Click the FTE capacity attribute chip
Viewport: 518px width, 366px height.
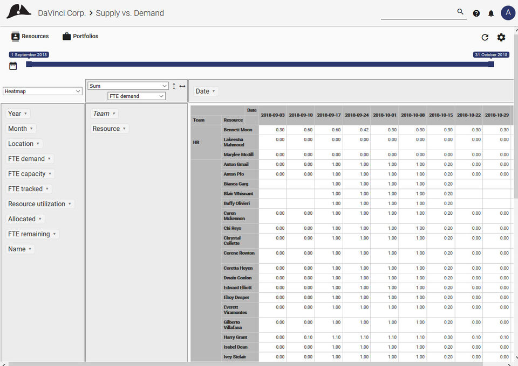[30, 174]
